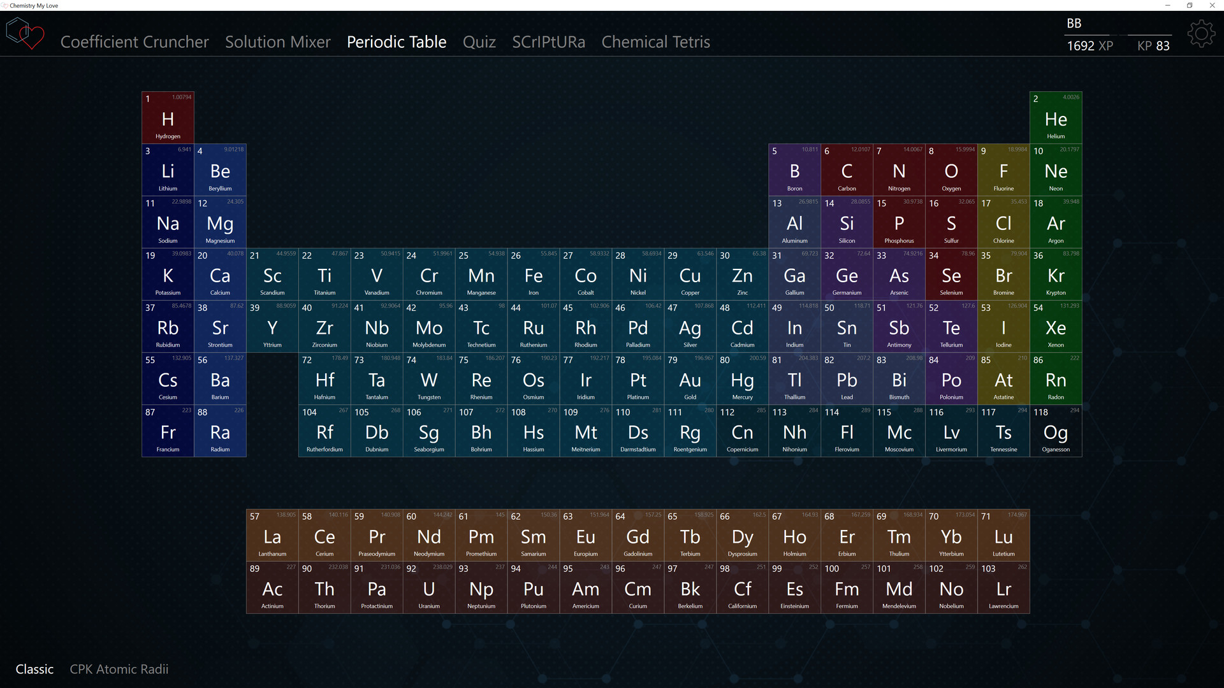The height and width of the screenshot is (688, 1224).
Task: Navigate to Coefficient Cruncher section
Action: coord(135,40)
